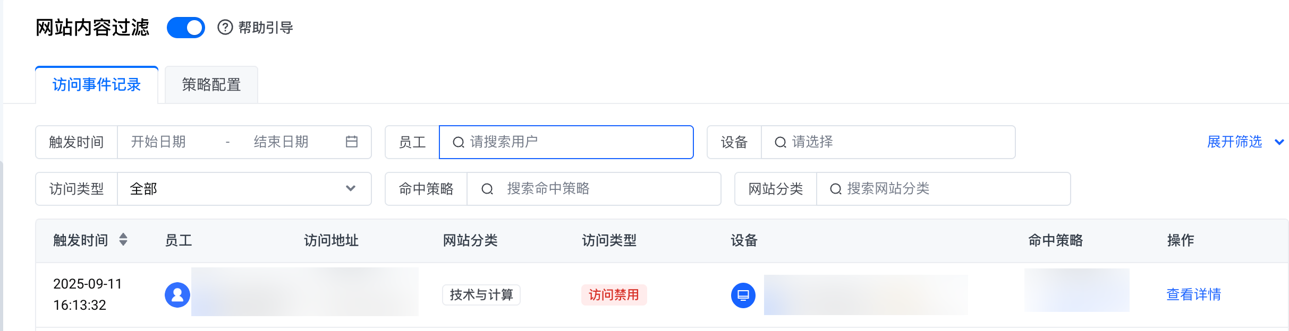This screenshot has height=331, width=1289.
Task: Click the search icon in 员工 field
Action: (x=458, y=142)
